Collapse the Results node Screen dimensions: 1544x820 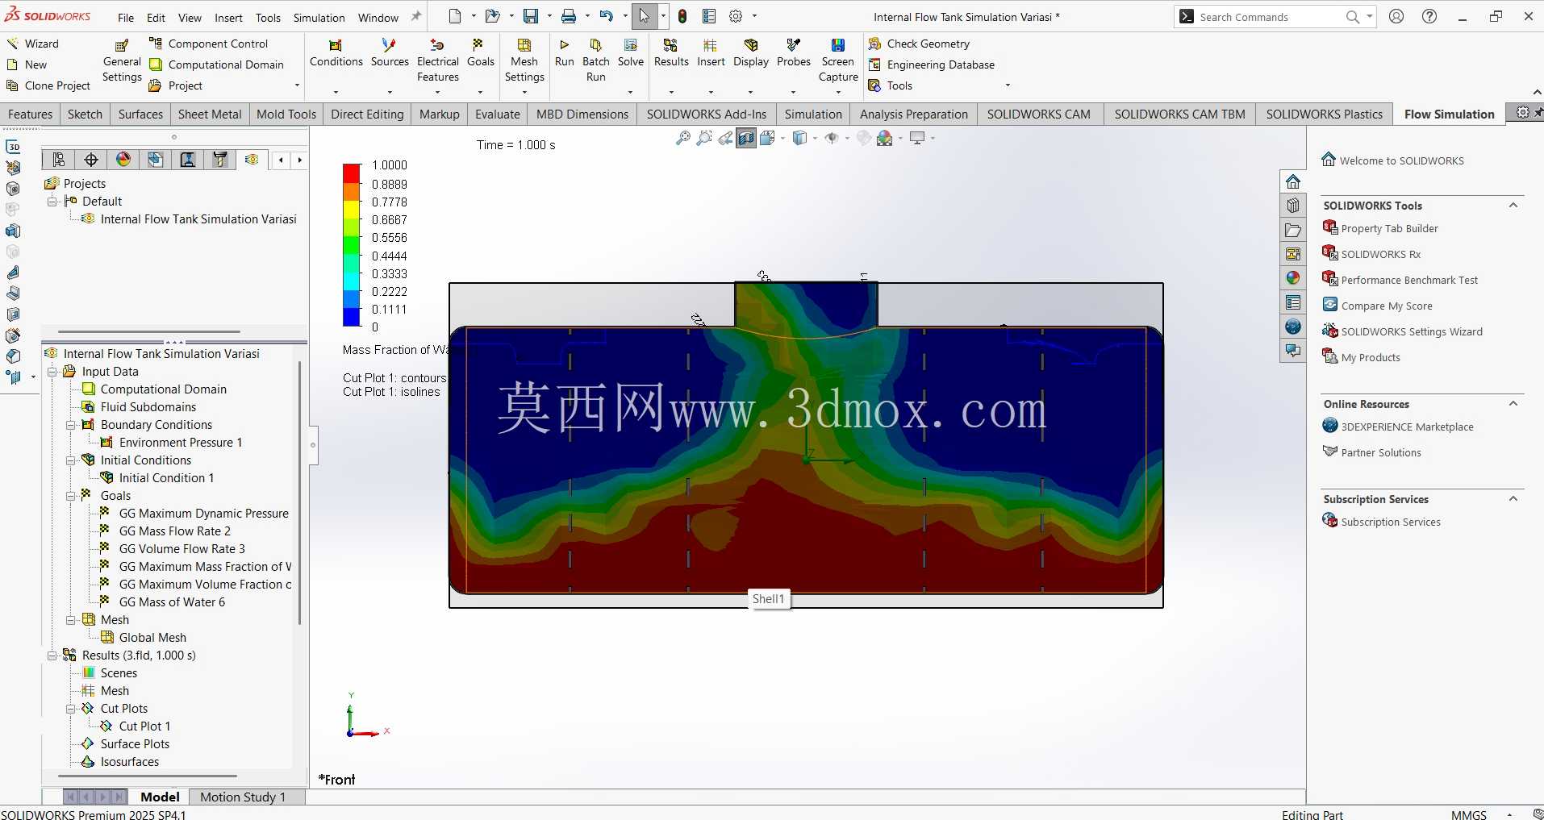point(52,656)
